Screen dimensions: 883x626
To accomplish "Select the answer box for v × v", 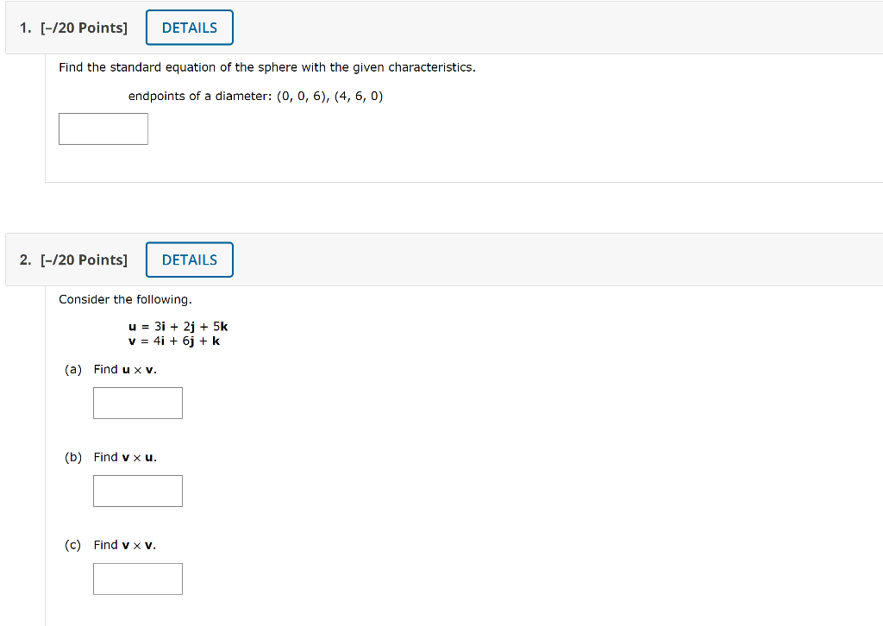I will click(x=137, y=578).
